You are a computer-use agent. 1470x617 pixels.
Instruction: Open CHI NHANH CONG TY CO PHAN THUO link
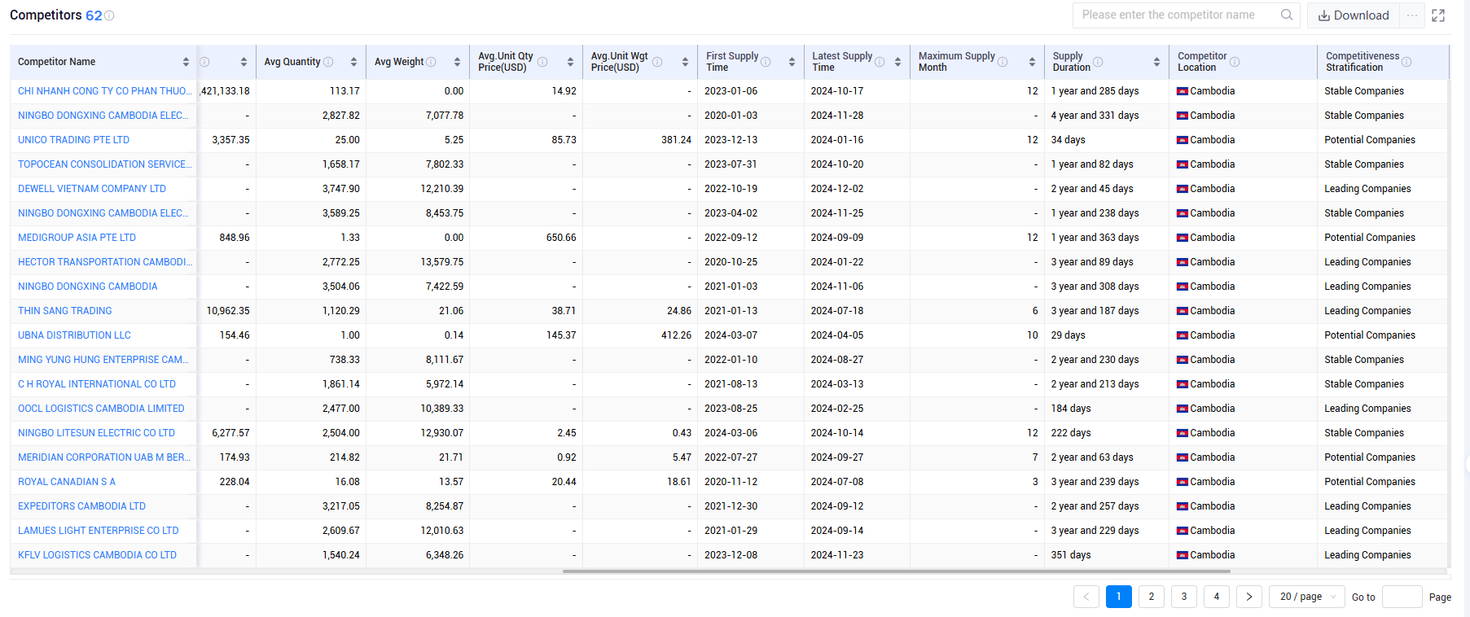point(105,91)
